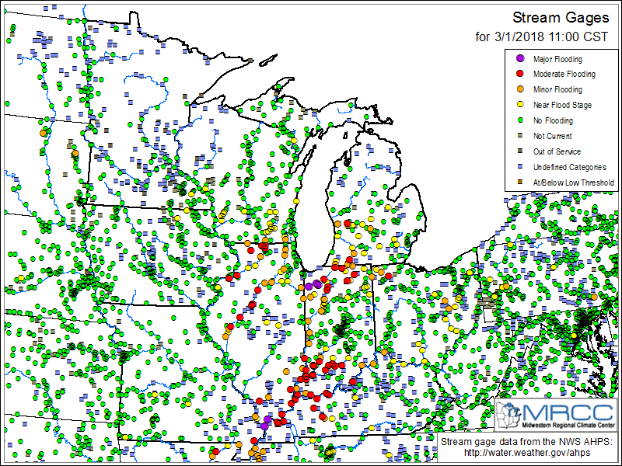Click the yellow Near Flood Stage legend dot
Screen dimensions: 622x466
[520, 105]
